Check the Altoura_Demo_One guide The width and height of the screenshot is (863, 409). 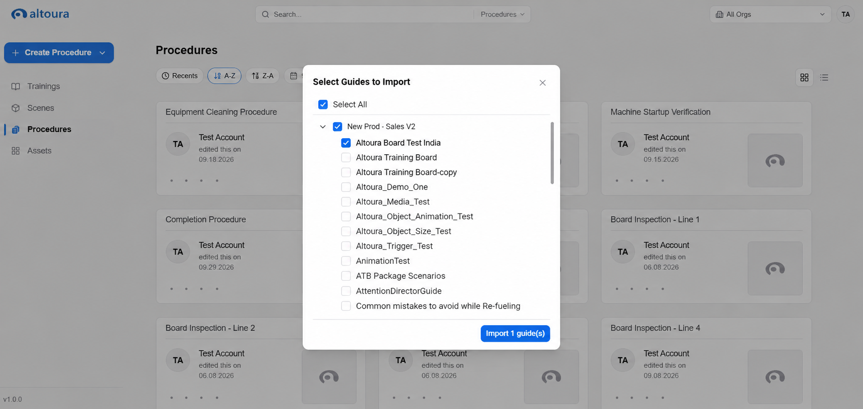pos(346,187)
